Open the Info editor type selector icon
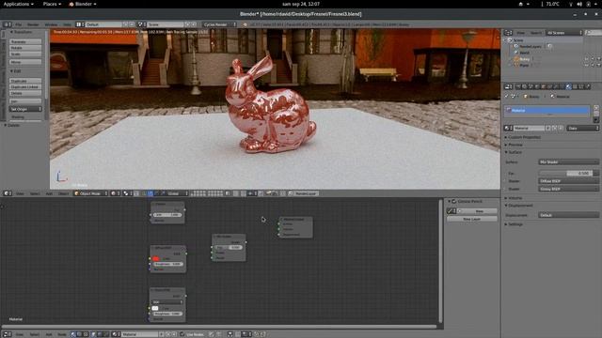Image resolution: width=602 pixels, height=338 pixels. (7, 24)
